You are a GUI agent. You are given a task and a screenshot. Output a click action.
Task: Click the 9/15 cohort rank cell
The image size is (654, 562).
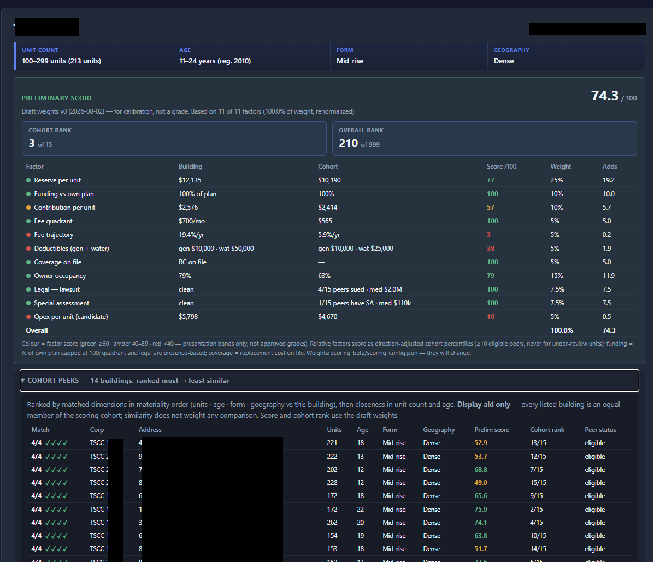537,496
